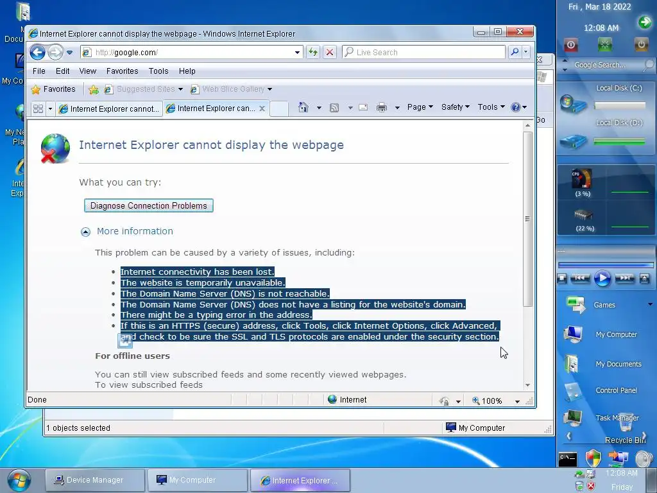
Task: Click the security lock icon in status bar
Action: coord(445,401)
